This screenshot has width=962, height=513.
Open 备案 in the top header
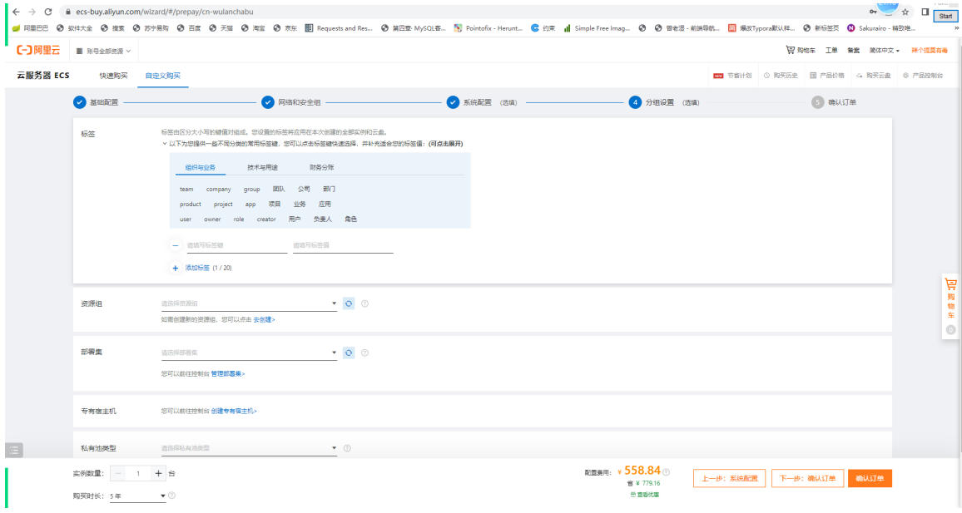pyautogui.click(x=854, y=50)
